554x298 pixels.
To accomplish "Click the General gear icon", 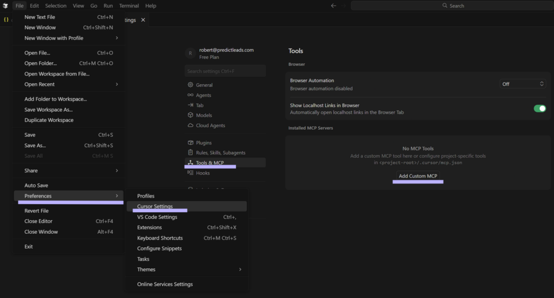I will 190,85.
